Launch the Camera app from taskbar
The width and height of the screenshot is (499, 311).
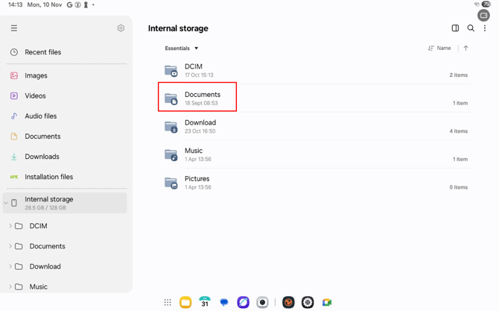262,302
